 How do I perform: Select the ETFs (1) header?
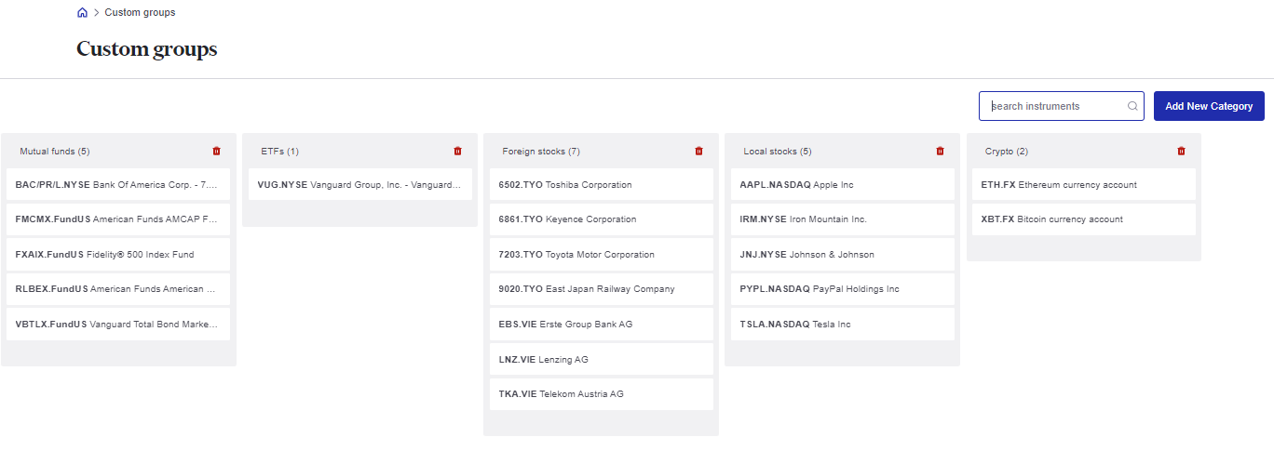pyautogui.click(x=279, y=151)
